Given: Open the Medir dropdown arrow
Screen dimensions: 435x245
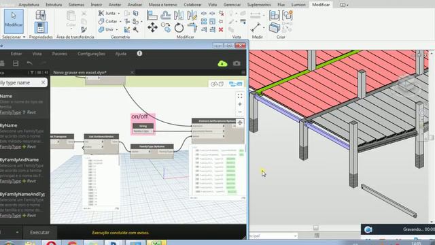Looking at the screenshot, I should point(264,27).
